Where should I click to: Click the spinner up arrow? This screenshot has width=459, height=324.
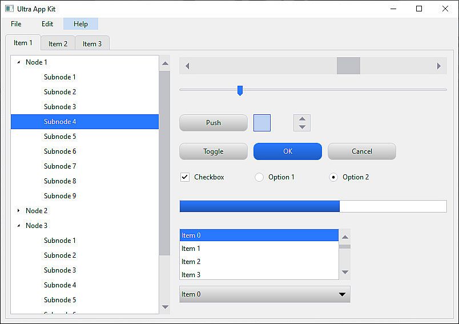click(x=302, y=119)
